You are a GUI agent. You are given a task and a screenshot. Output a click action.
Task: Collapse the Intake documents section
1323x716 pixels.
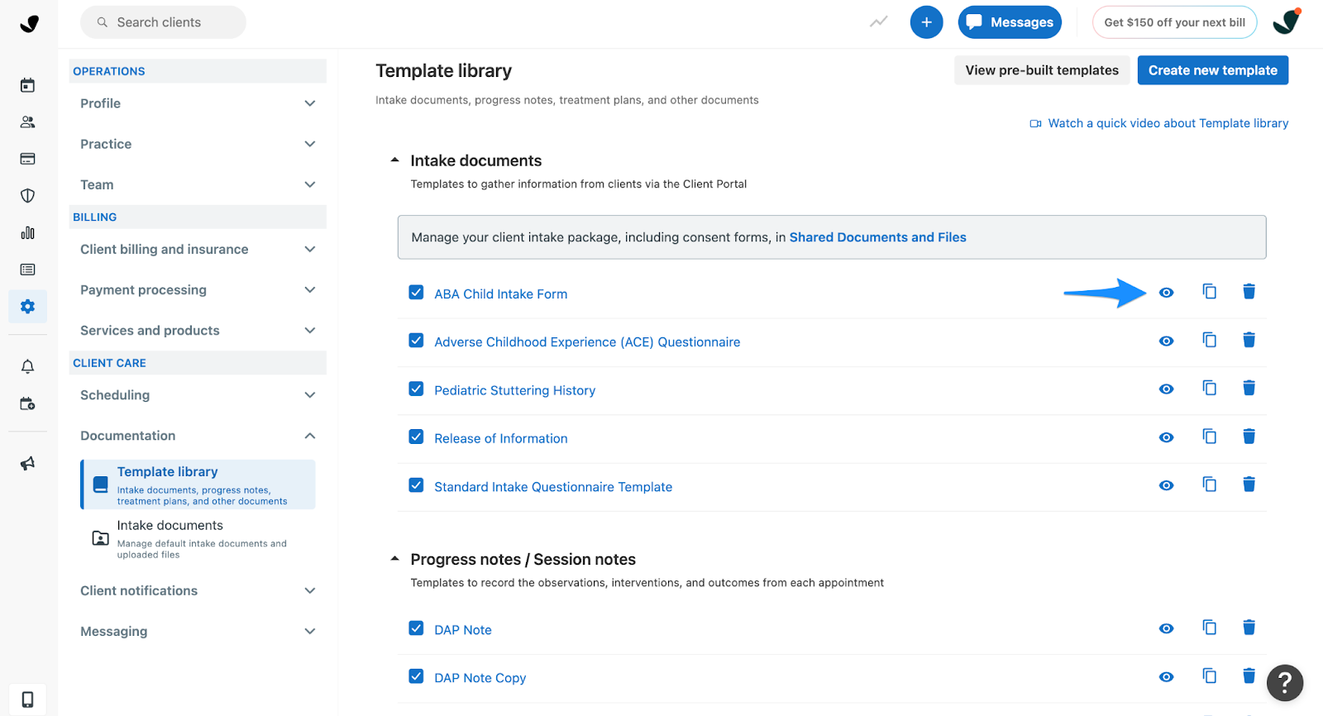tap(394, 159)
